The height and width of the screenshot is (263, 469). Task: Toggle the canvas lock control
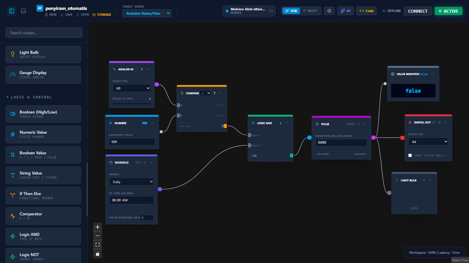pos(98,254)
